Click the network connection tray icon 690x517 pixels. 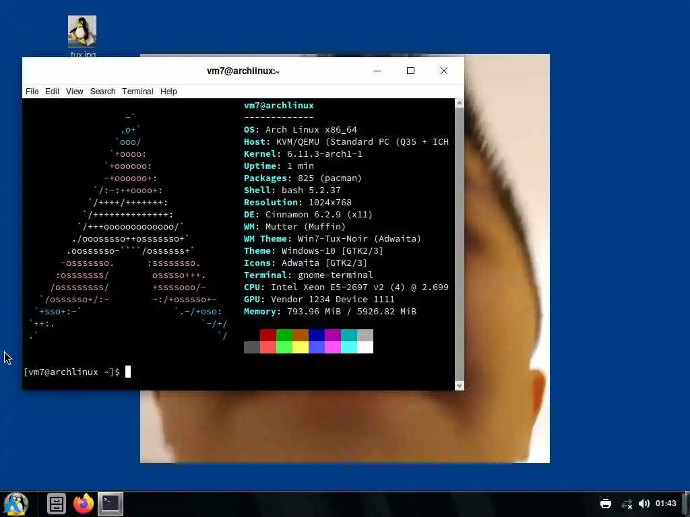click(627, 504)
